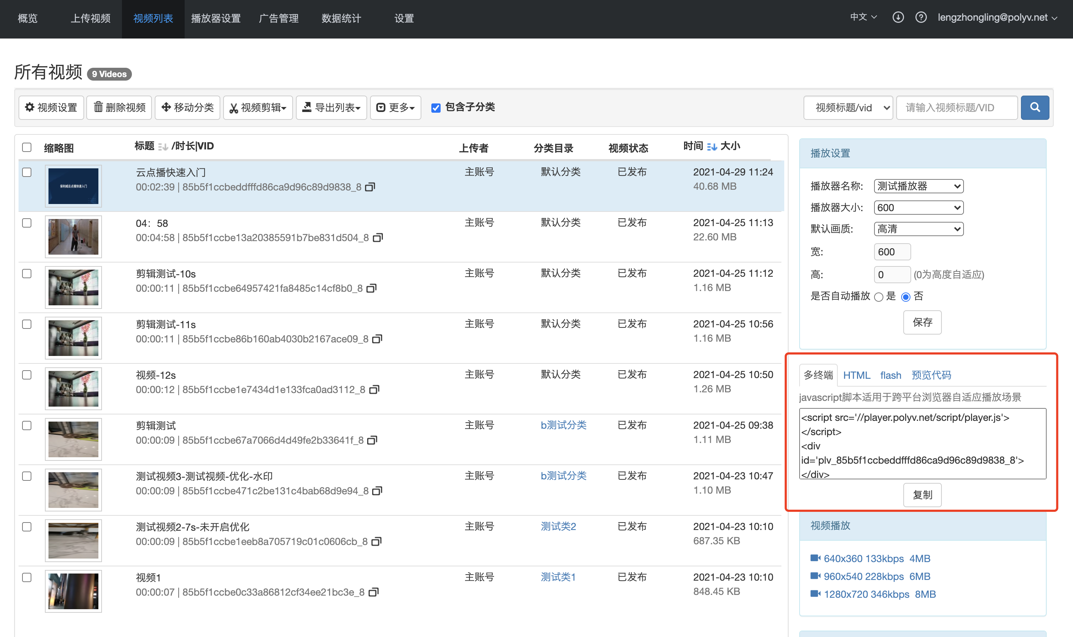The width and height of the screenshot is (1073, 637).
Task: Switch to the flash code tab
Action: coord(891,375)
